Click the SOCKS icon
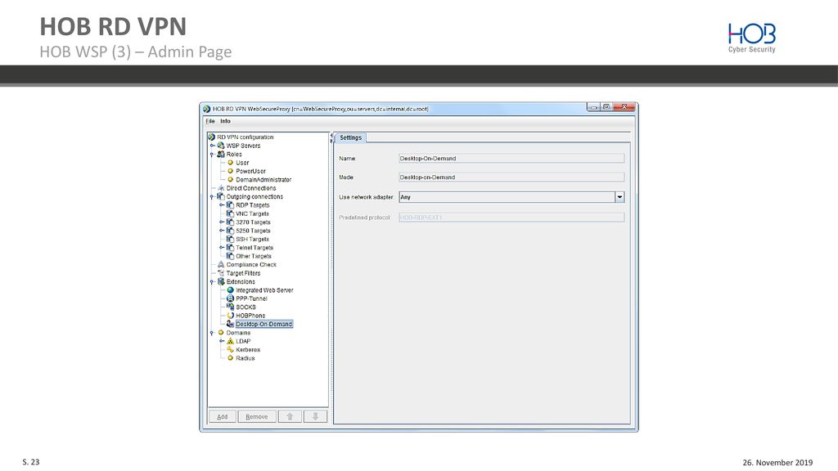Viewport: 838px width, 471px height. [x=230, y=307]
